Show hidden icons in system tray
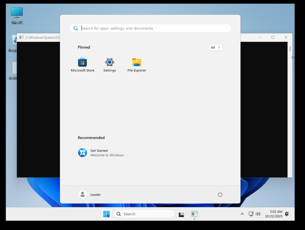This screenshot has height=230, width=305. [242, 214]
